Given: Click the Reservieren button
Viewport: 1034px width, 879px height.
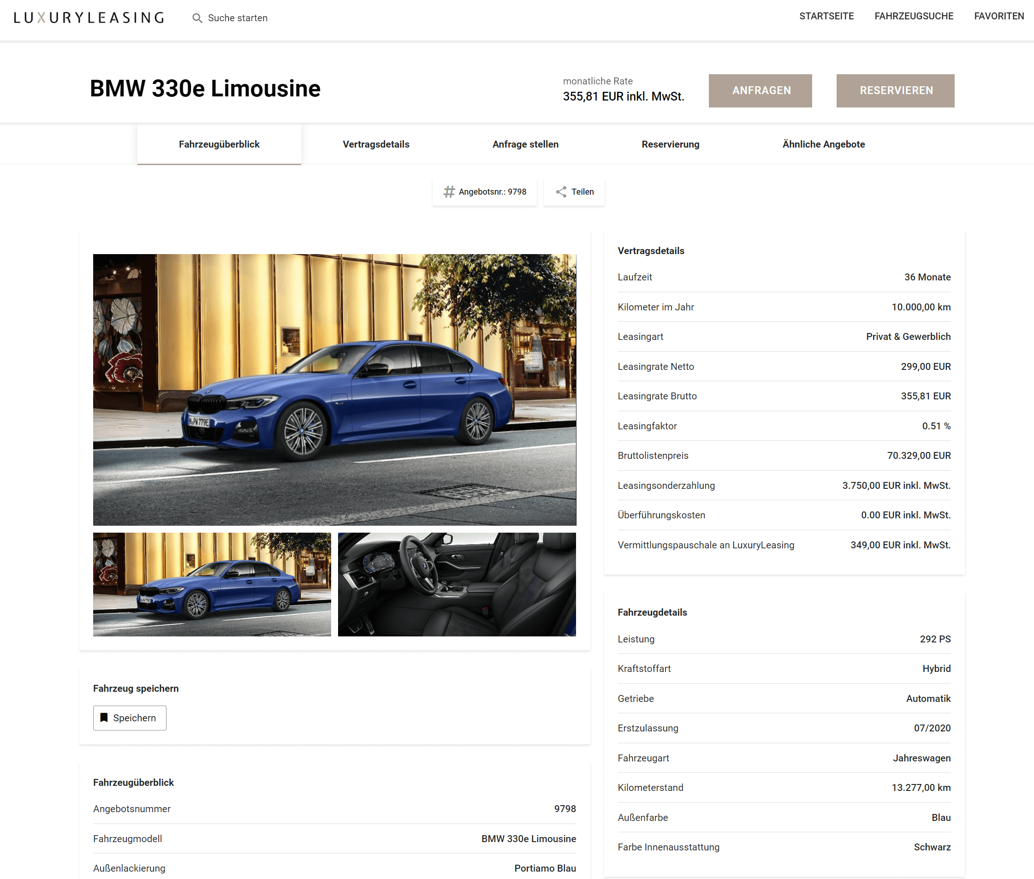Looking at the screenshot, I should click(896, 91).
